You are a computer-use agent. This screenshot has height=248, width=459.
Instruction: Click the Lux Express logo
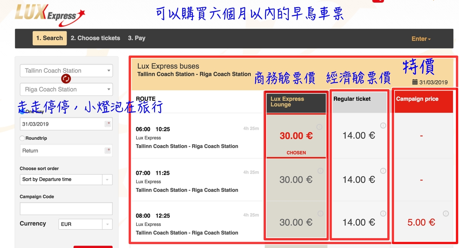tap(50, 15)
